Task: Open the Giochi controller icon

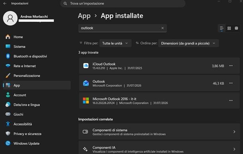Action: click(x=8, y=114)
